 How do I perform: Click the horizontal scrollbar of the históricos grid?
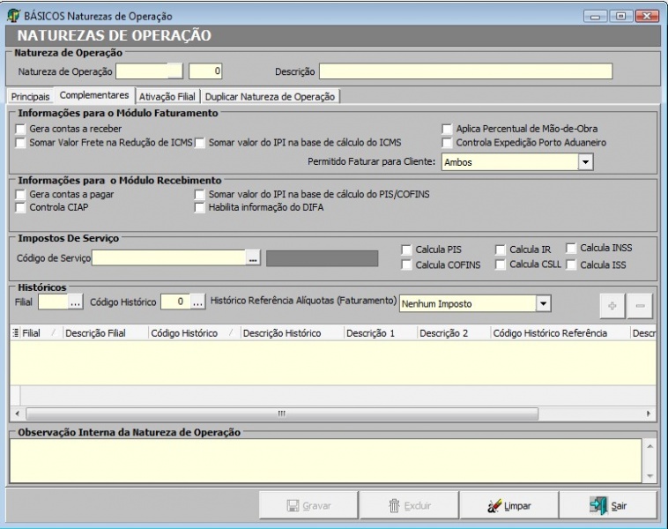point(282,413)
